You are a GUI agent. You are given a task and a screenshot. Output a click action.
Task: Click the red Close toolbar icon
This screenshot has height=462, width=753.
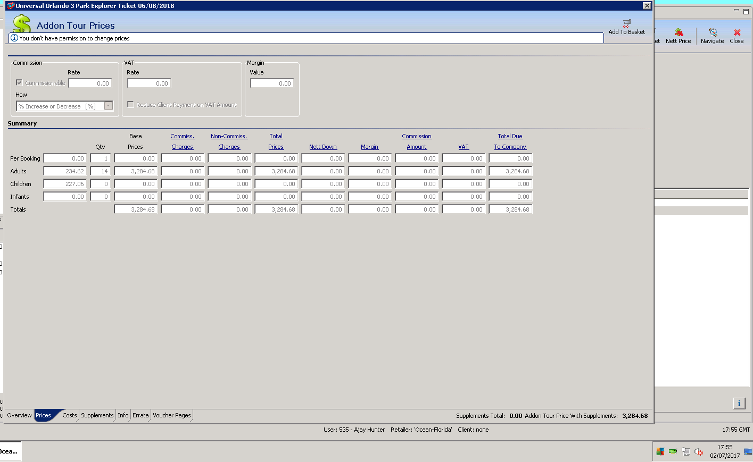(737, 32)
